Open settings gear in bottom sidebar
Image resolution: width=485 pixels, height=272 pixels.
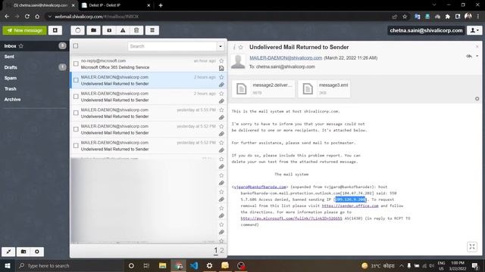[x=37, y=252]
